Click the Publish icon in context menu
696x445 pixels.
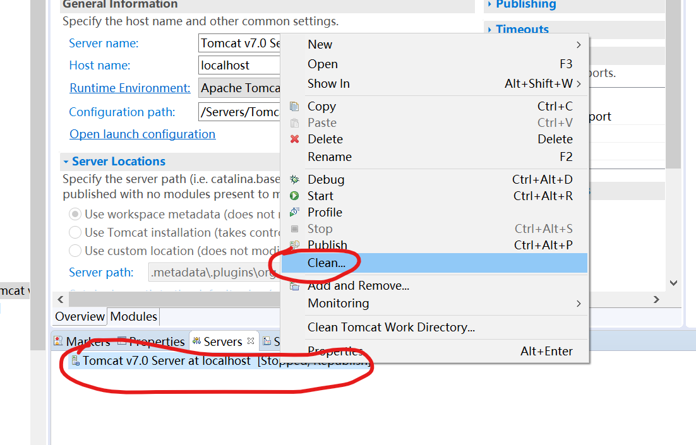pyautogui.click(x=294, y=244)
